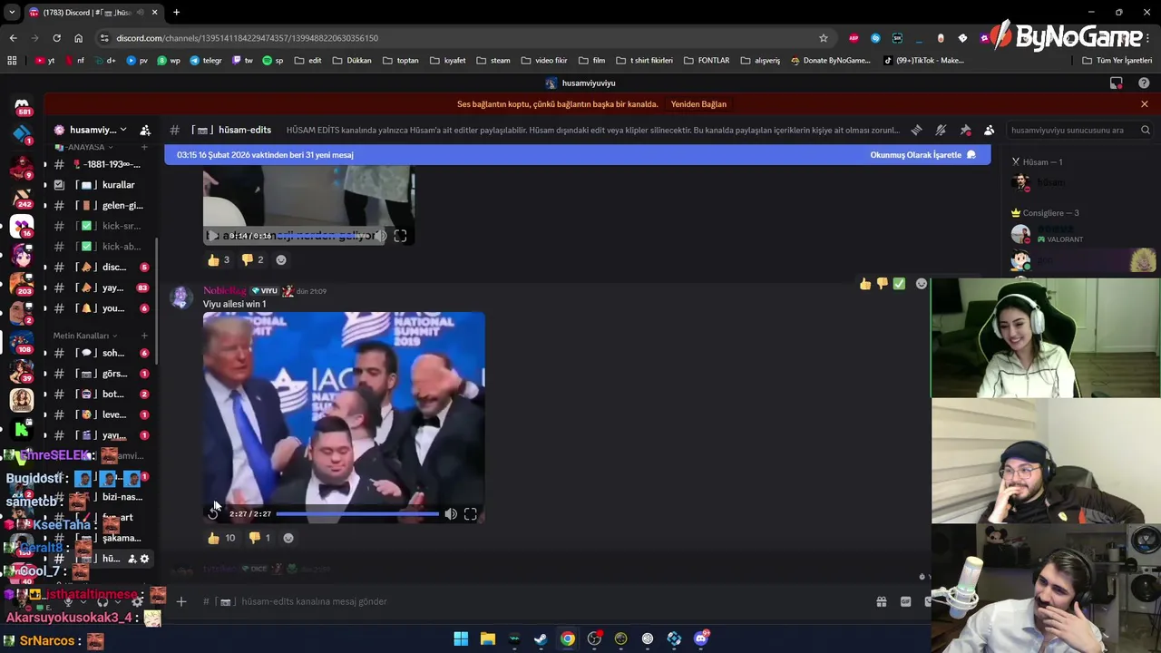Screen dimensions: 1161x653
Task: Click Okunmuş Olarak İşaretle mark read
Action: [x=922, y=155]
